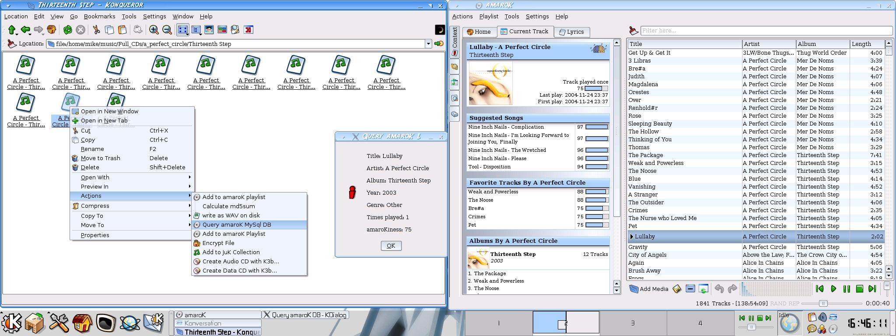This screenshot has width=896, height=336.
Task: Click the Paste clipboard toolbar icon
Action: pyautogui.click(x=122, y=30)
